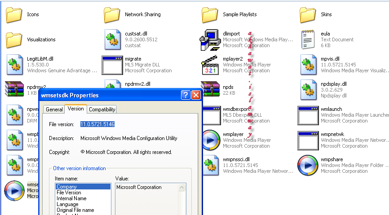Select the wmpshare media player icon
The image size is (389, 215).
[x=308, y=166]
